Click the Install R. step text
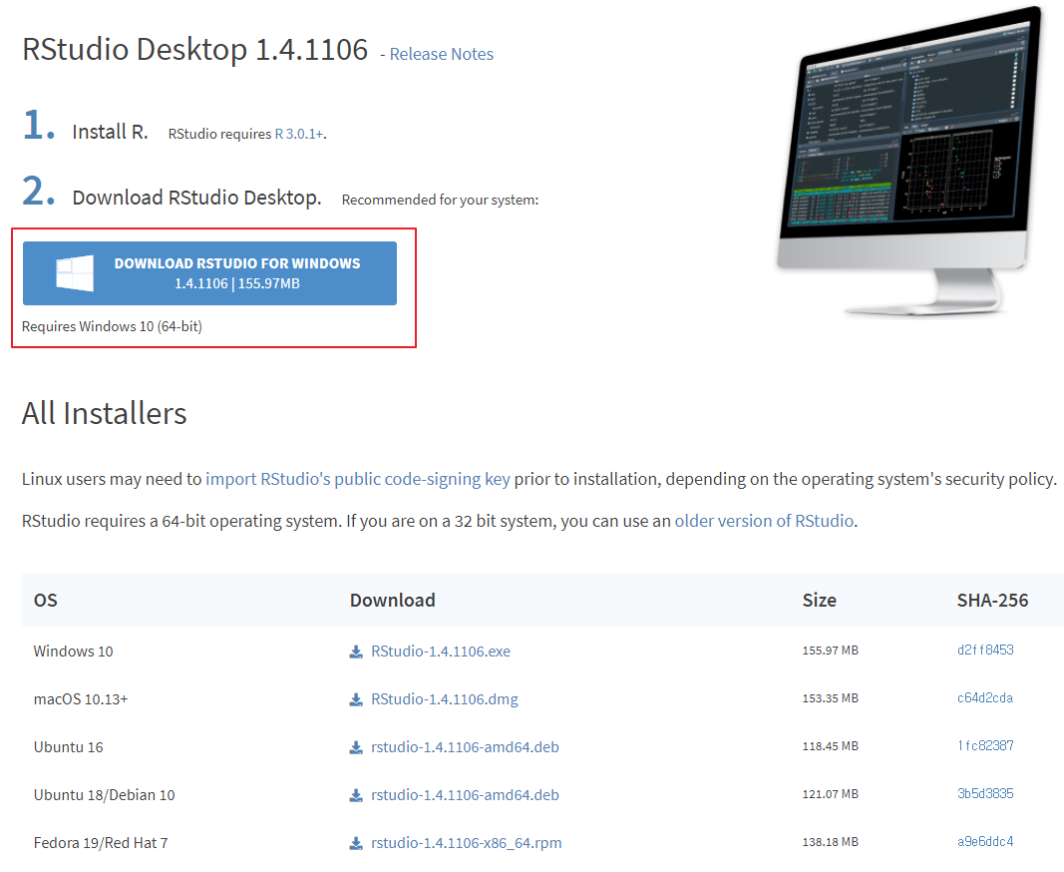The height and width of the screenshot is (872, 1064). pyautogui.click(x=110, y=132)
